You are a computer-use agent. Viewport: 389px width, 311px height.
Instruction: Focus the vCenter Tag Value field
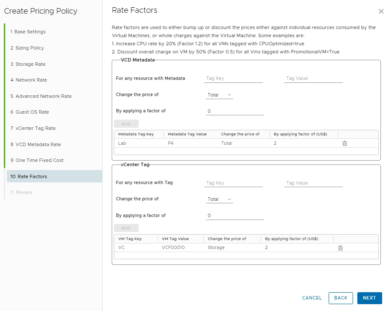(x=313, y=183)
